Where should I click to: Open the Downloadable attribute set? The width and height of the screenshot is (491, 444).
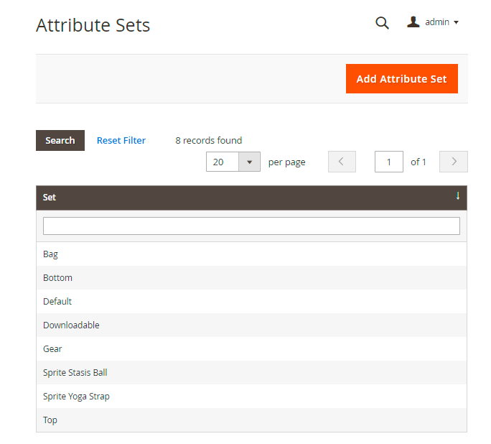(71, 325)
